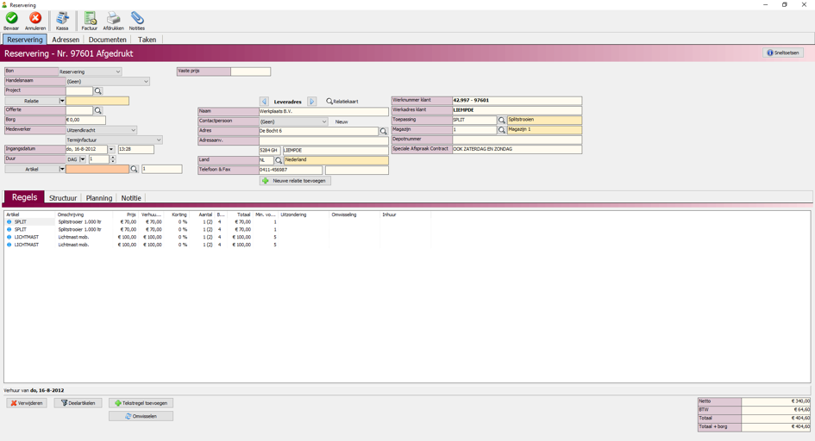The width and height of the screenshot is (815, 441).
Task: Click the Korting column header
Action: tap(179, 214)
